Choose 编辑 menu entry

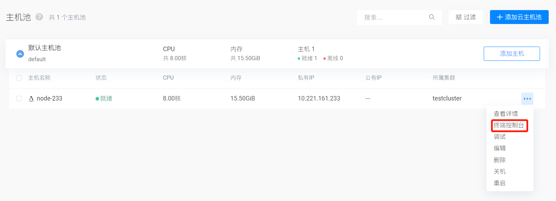pyautogui.click(x=500, y=148)
